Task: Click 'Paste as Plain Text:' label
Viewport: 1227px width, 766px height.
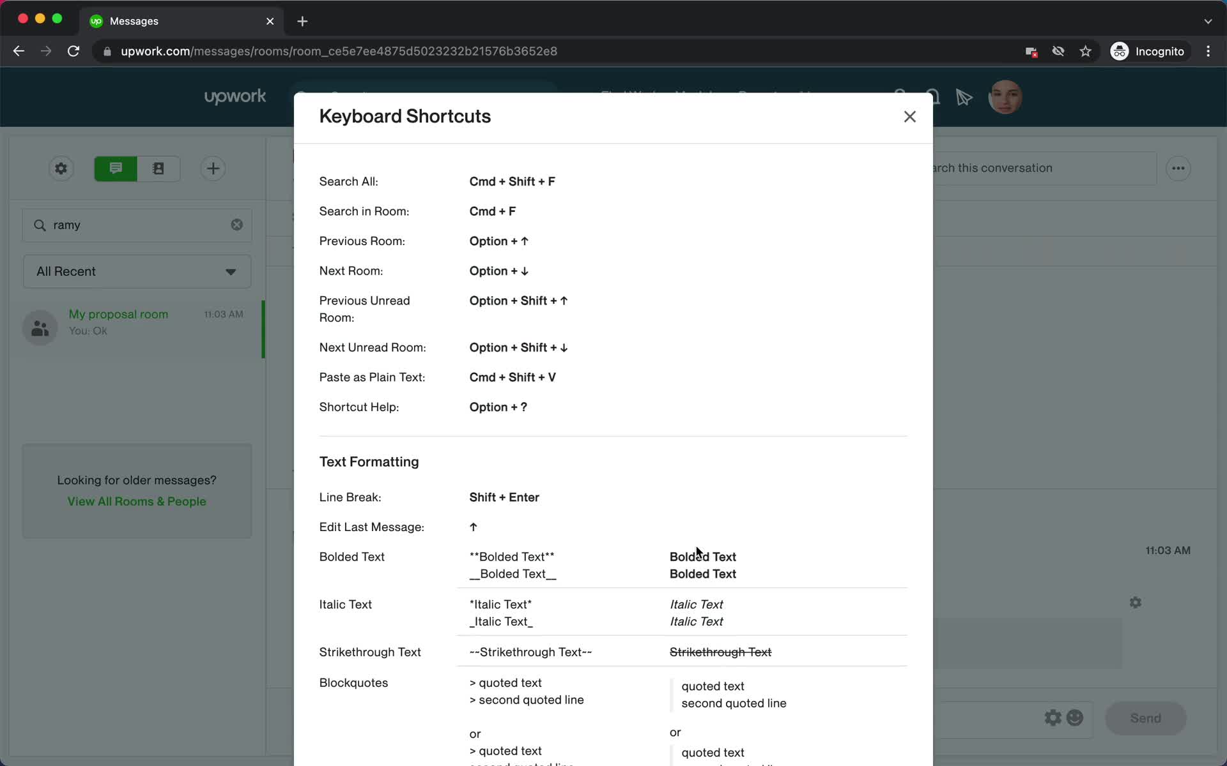Action: point(372,377)
